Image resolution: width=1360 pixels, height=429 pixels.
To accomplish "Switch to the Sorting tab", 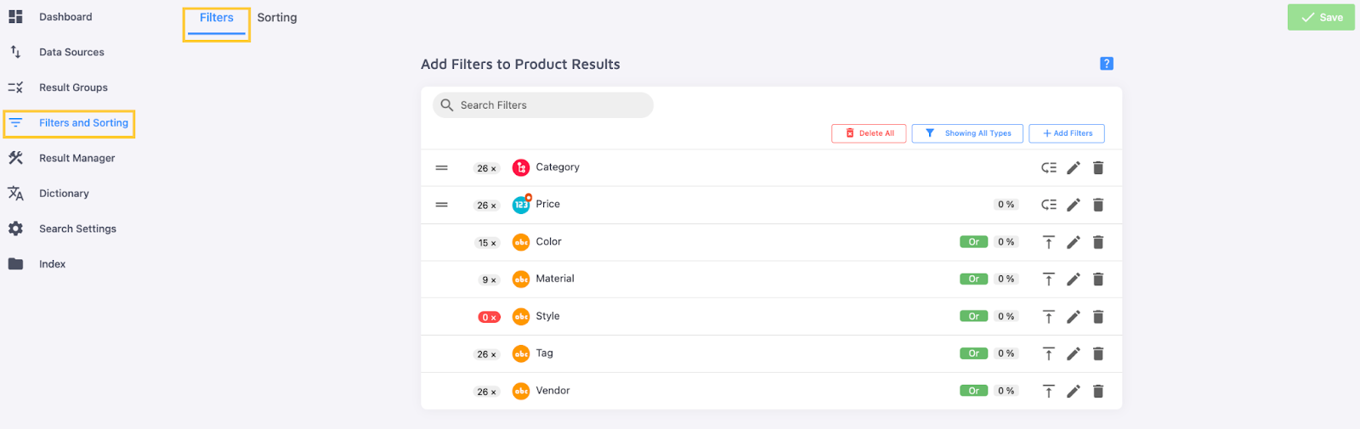I will [277, 18].
